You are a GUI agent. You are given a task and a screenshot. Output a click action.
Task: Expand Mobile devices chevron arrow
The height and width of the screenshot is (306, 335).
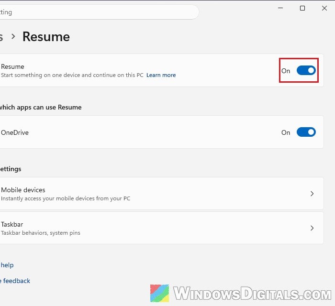(x=312, y=194)
